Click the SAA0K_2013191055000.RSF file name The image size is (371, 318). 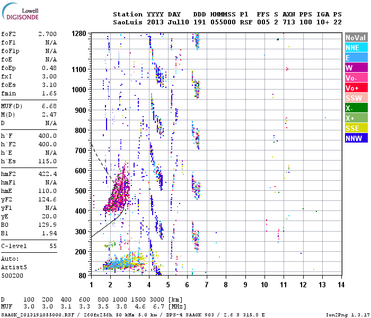coord(38,315)
